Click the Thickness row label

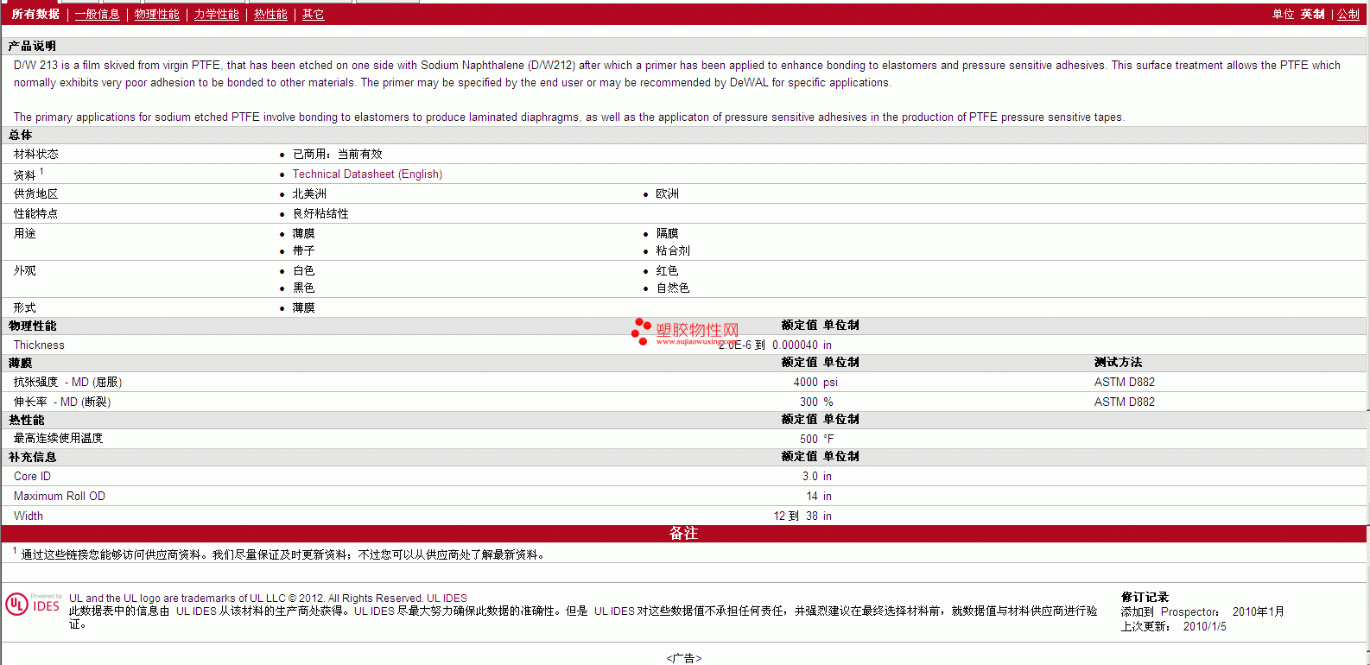39,345
